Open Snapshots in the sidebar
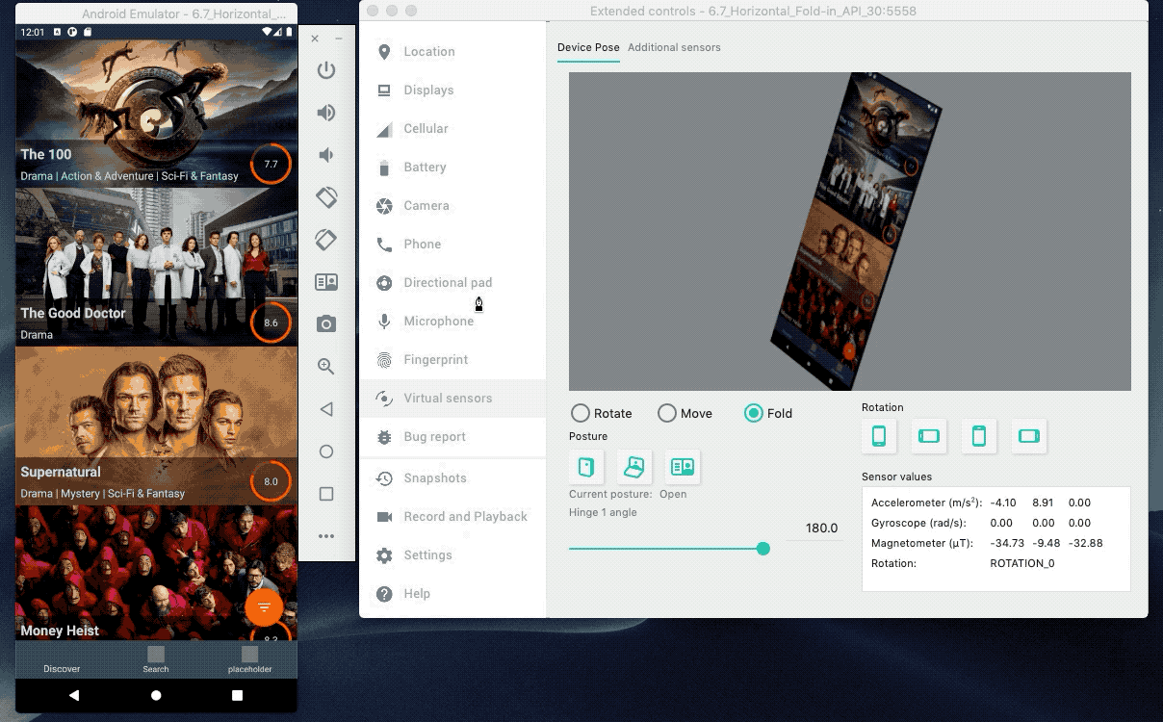 click(434, 478)
